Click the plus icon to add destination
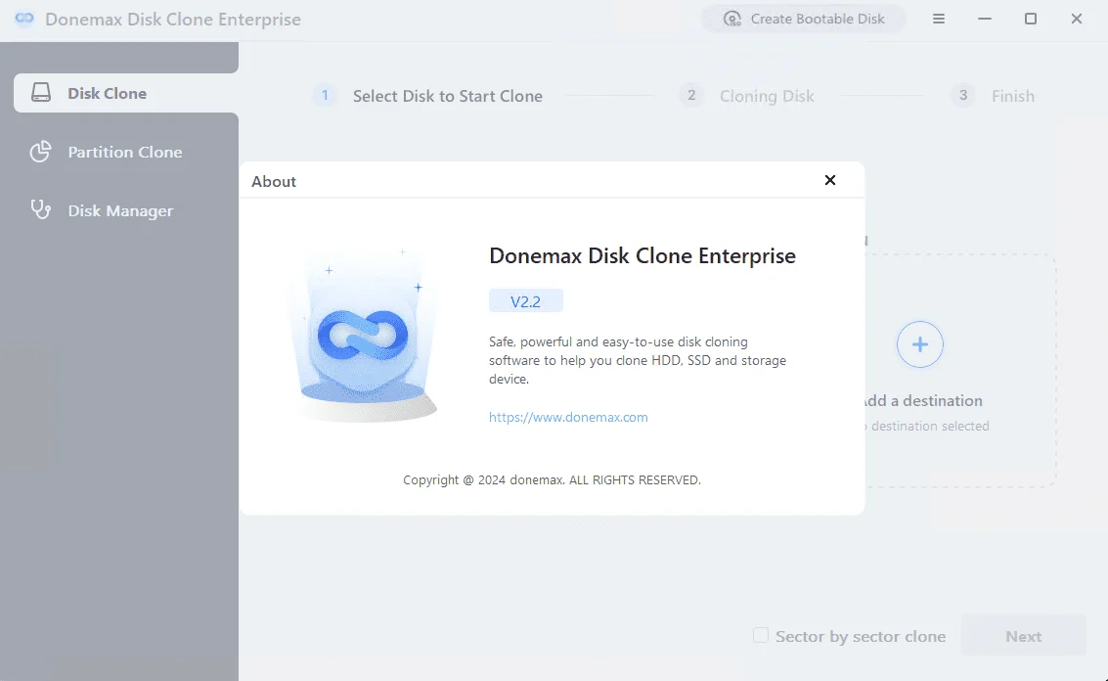 coord(919,344)
